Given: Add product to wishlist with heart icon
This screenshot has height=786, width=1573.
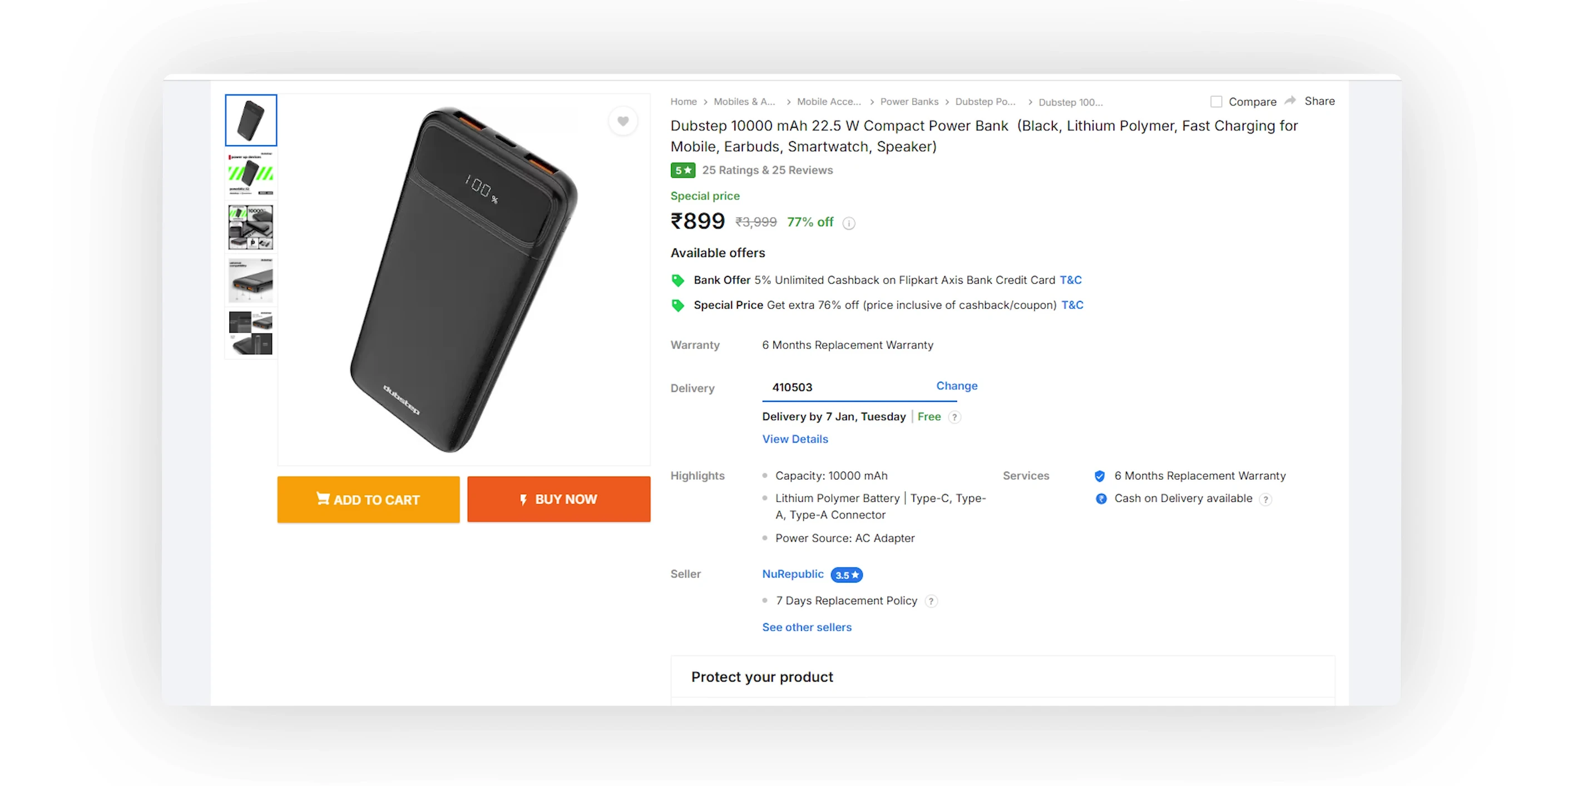Looking at the screenshot, I should (x=623, y=121).
